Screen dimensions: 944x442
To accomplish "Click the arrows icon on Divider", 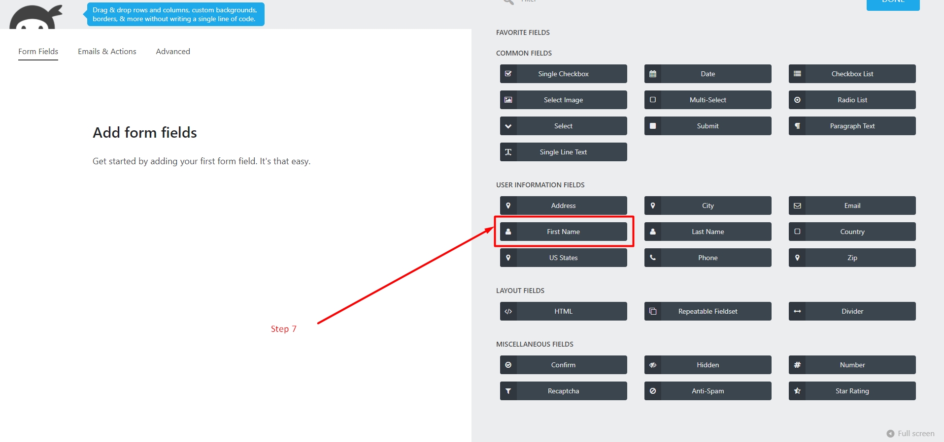I will pos(797,311).
